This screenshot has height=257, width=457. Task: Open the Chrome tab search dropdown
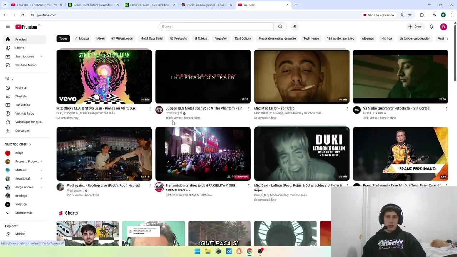[x=5, y=5]
